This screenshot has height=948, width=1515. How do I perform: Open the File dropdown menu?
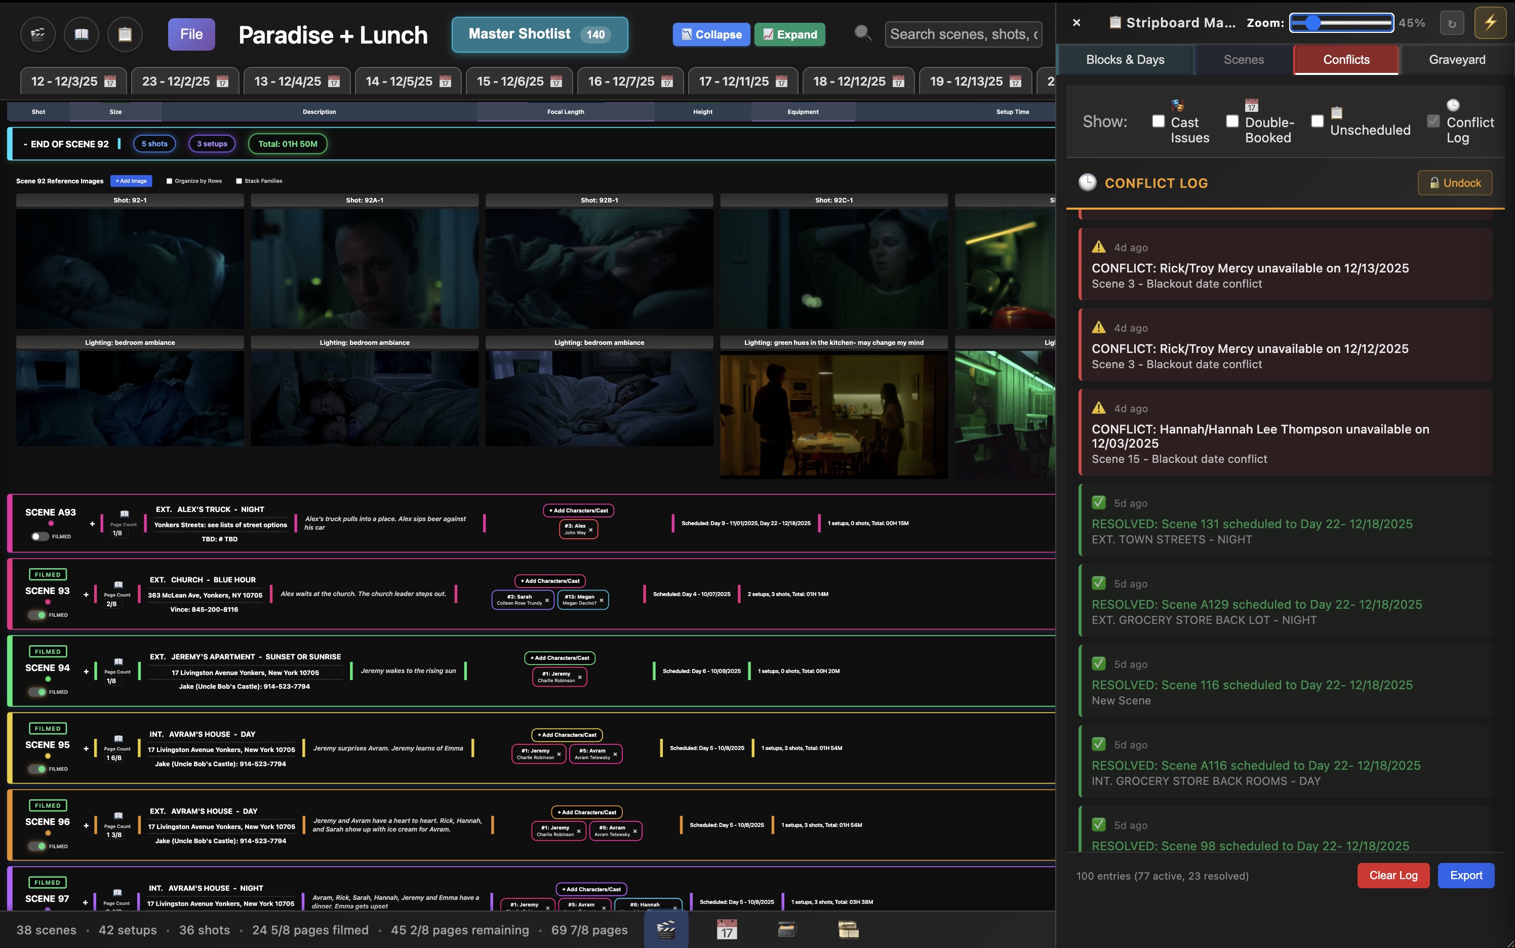[x=191, y=34]
